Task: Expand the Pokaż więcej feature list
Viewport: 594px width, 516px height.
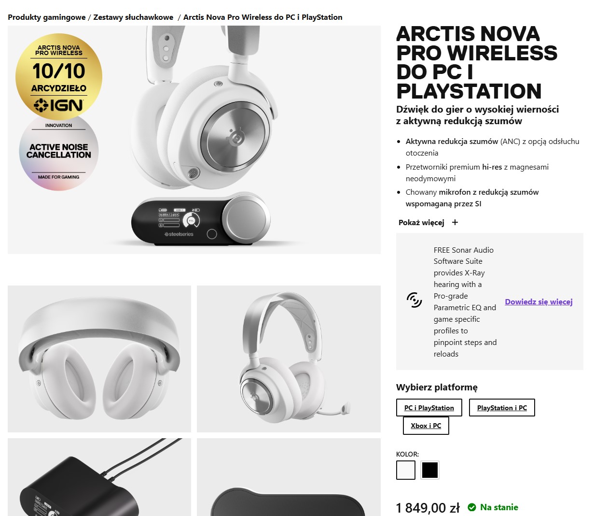Action: tap(421, 222)
